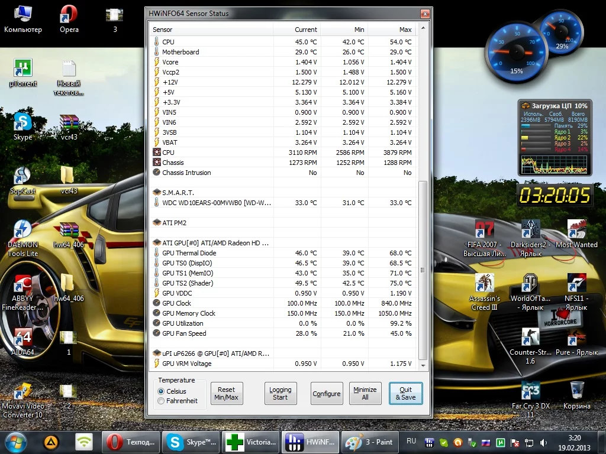Select the uPI uP6266 group header
The width and height of the screenshot is (606, 454).
tap(283, 354)
